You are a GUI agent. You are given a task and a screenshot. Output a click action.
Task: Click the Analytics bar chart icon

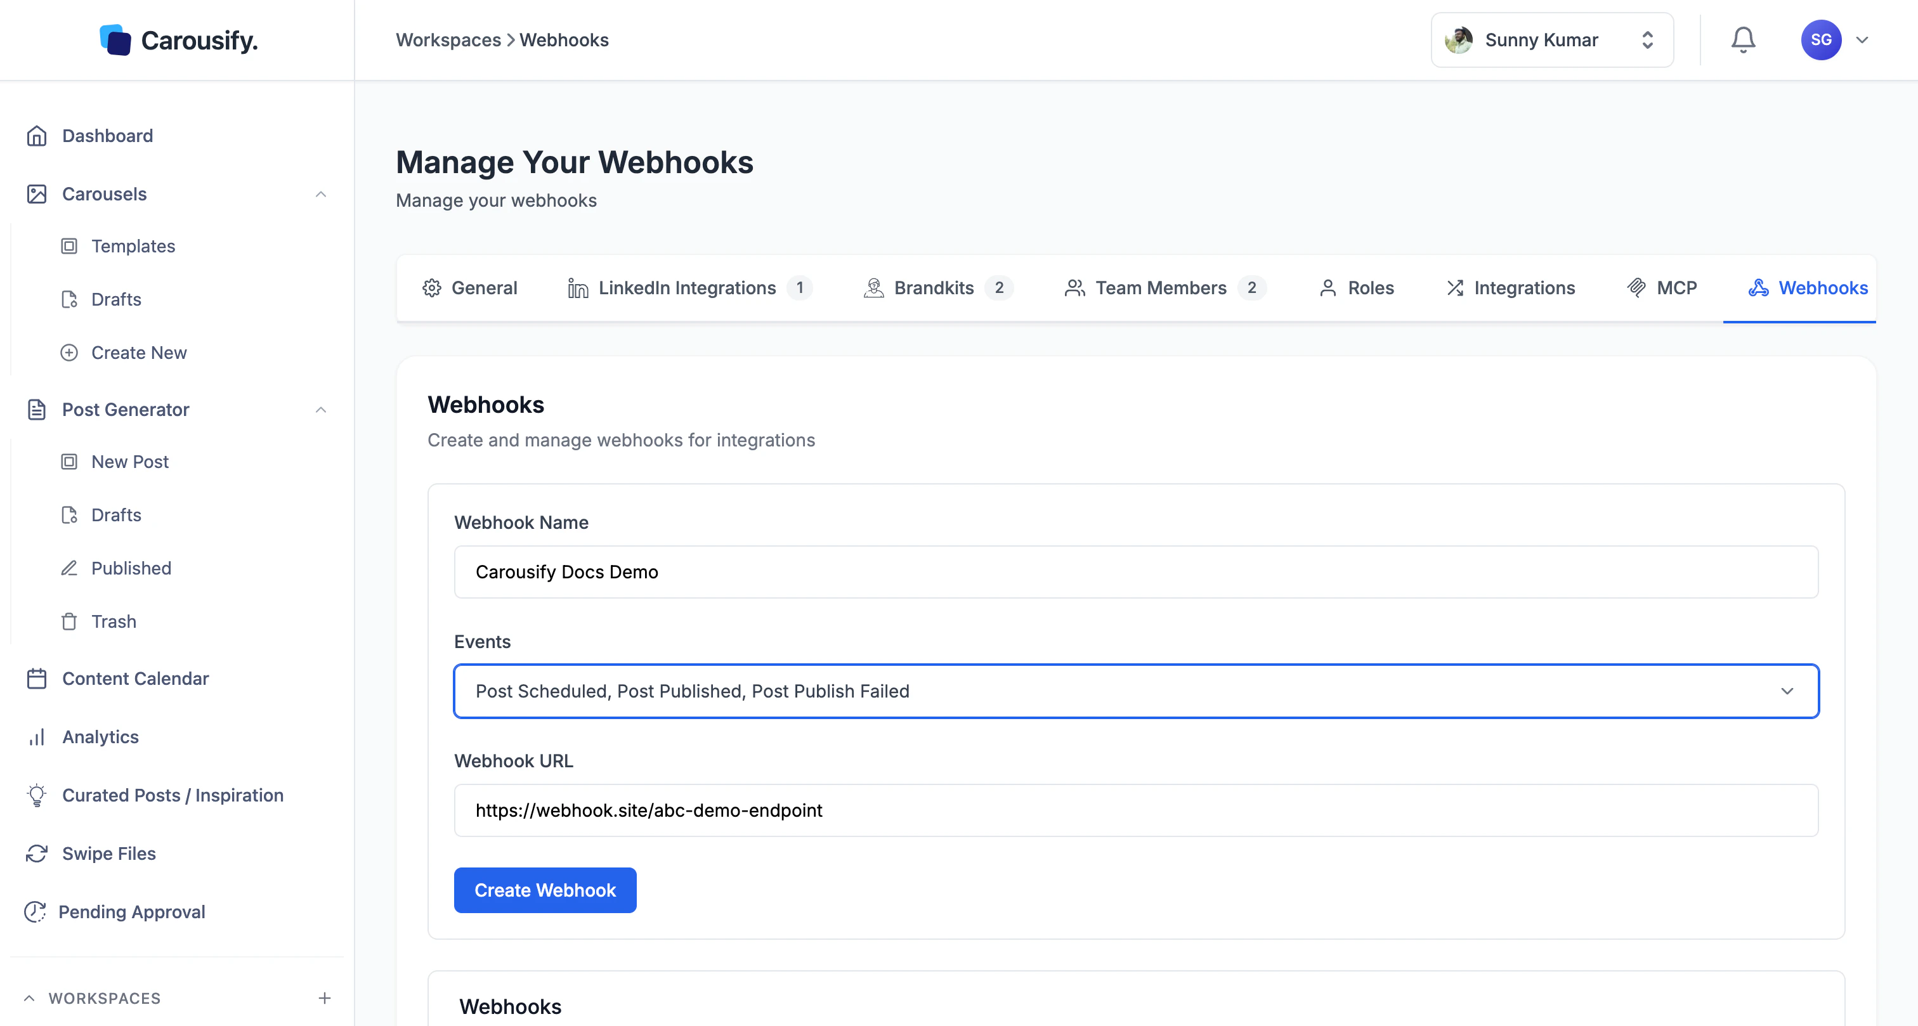click(37, 737)
